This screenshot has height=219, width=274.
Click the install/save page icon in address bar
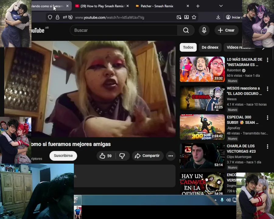pyautogui.click(x=186, y=17)
